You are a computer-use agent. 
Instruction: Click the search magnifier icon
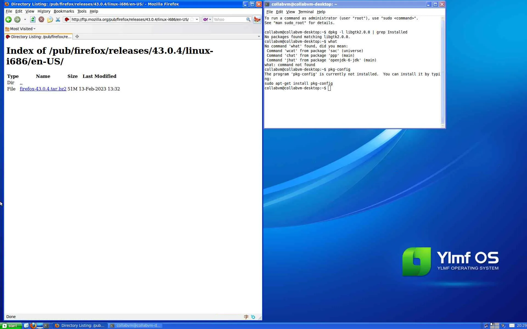tap(248, 19)
